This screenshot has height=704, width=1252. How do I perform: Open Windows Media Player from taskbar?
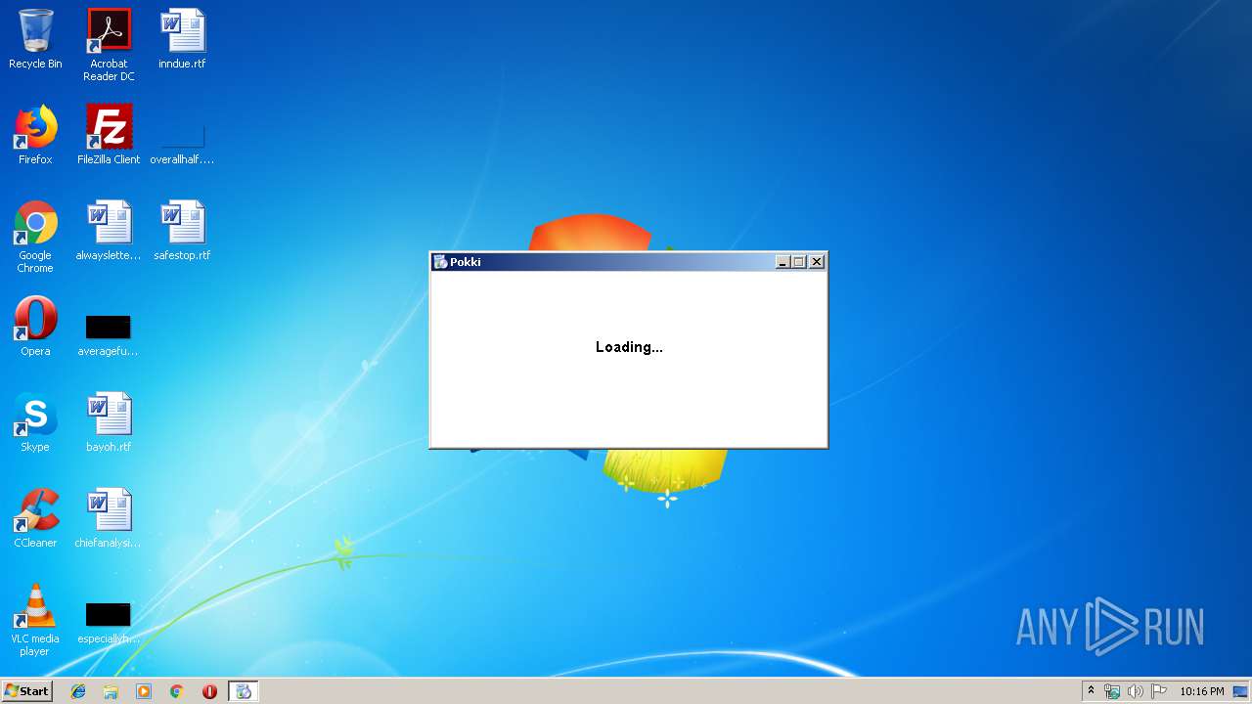(144, 691)
